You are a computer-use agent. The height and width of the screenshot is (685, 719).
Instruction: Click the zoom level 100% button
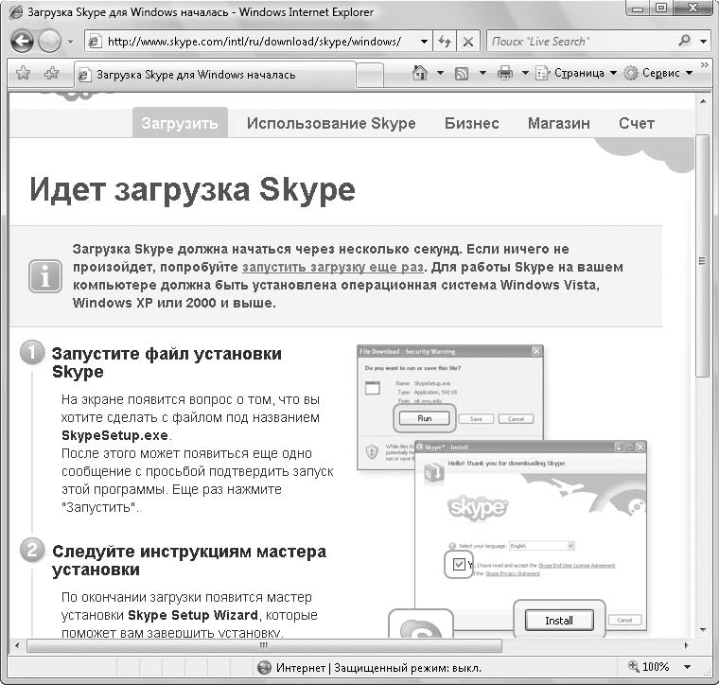649,667
